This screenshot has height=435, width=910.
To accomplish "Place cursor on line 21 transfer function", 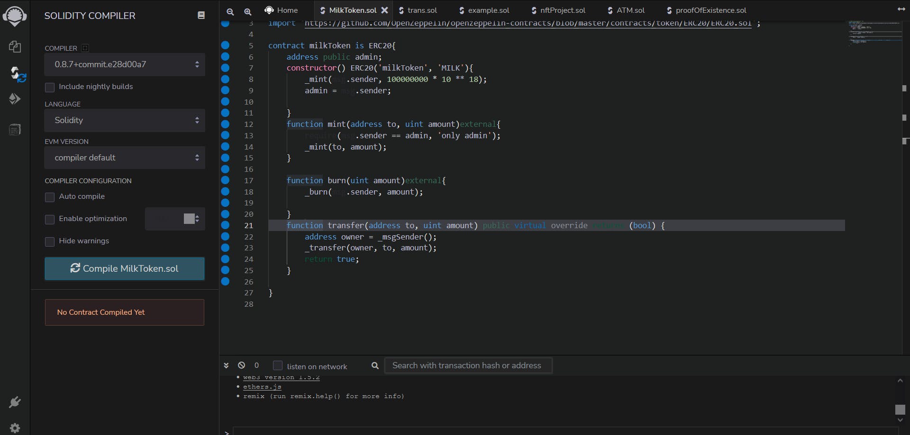I will coord(556,225).
